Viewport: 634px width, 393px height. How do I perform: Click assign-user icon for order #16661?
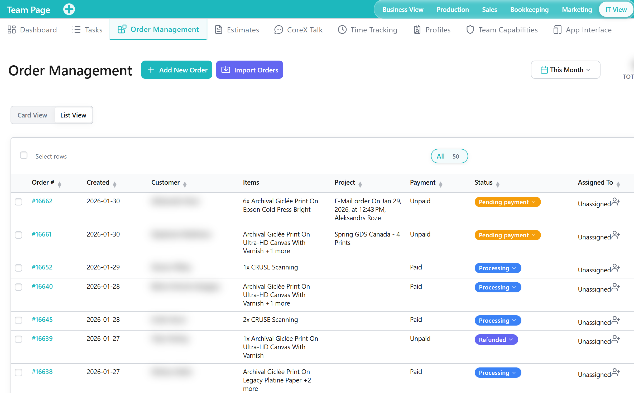pos(616,235)
